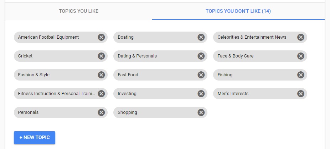
Task: Delete the Cricket topic using its X
Action: pyautogui.click(x=101, y=56)
